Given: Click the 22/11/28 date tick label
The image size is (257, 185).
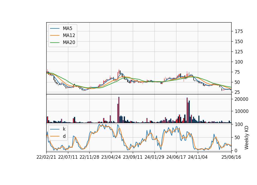Looking at the screenshot, I should pos(89,157).
